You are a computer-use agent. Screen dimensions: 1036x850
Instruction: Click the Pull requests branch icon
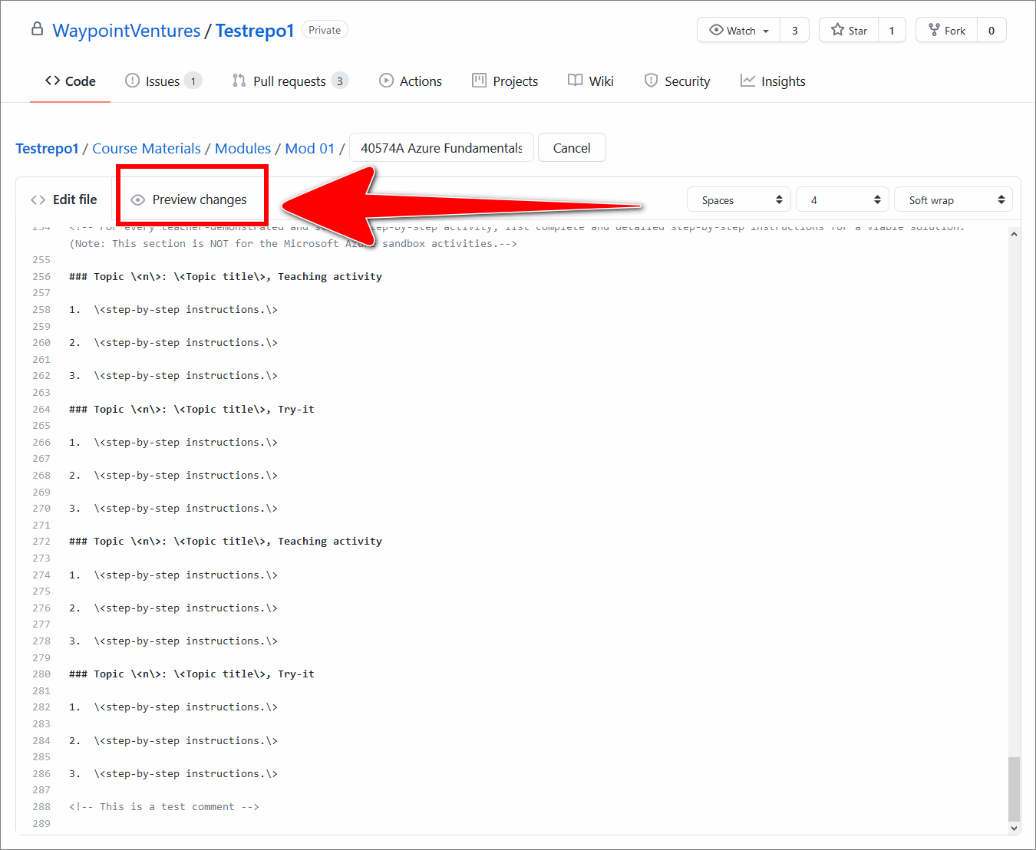[x=239, y=81]
